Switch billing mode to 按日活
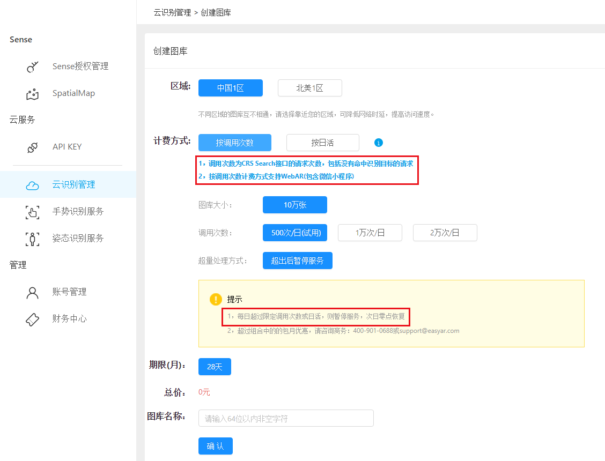Screen dimensions: 605x461 pos(322,143)
